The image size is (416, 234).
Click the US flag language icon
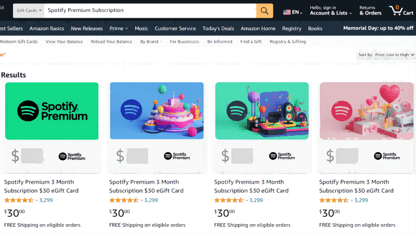(287, 12)
